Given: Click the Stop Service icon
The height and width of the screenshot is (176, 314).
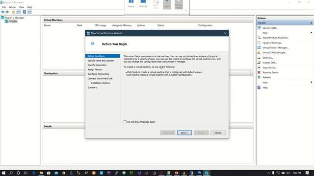Looking at the screenshot, I should [x=259, y=67].
